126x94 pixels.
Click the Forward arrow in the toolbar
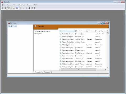tap(5, 8)
